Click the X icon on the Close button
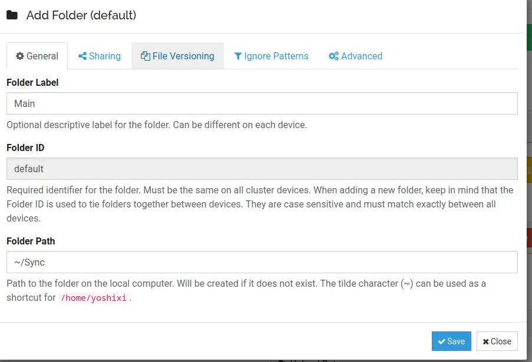532x362 pixels. pyautogui.click(x=485, y=341)
